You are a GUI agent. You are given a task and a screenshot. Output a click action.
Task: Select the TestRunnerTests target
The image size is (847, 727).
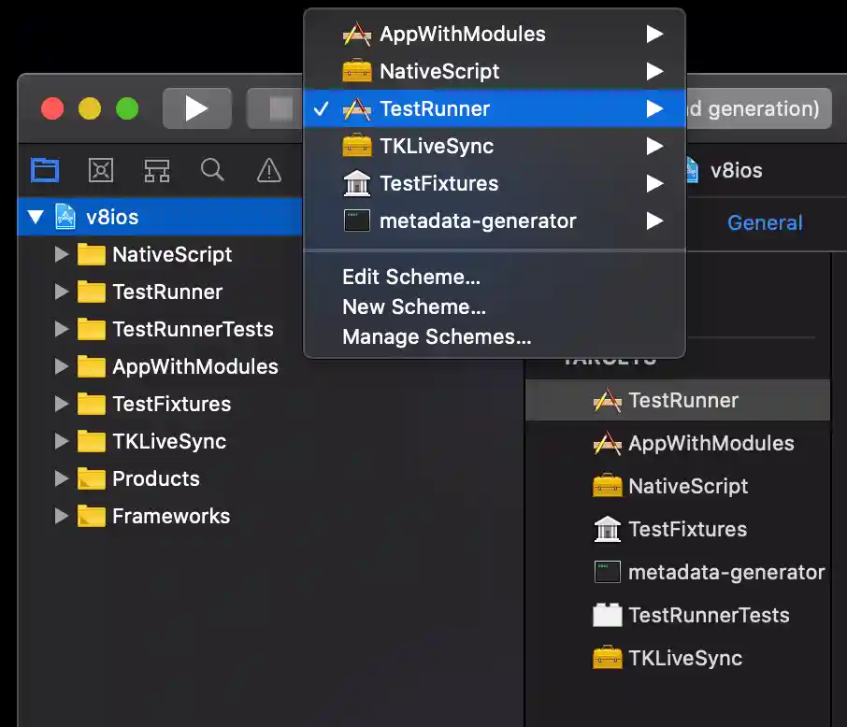tap(711, 615)
